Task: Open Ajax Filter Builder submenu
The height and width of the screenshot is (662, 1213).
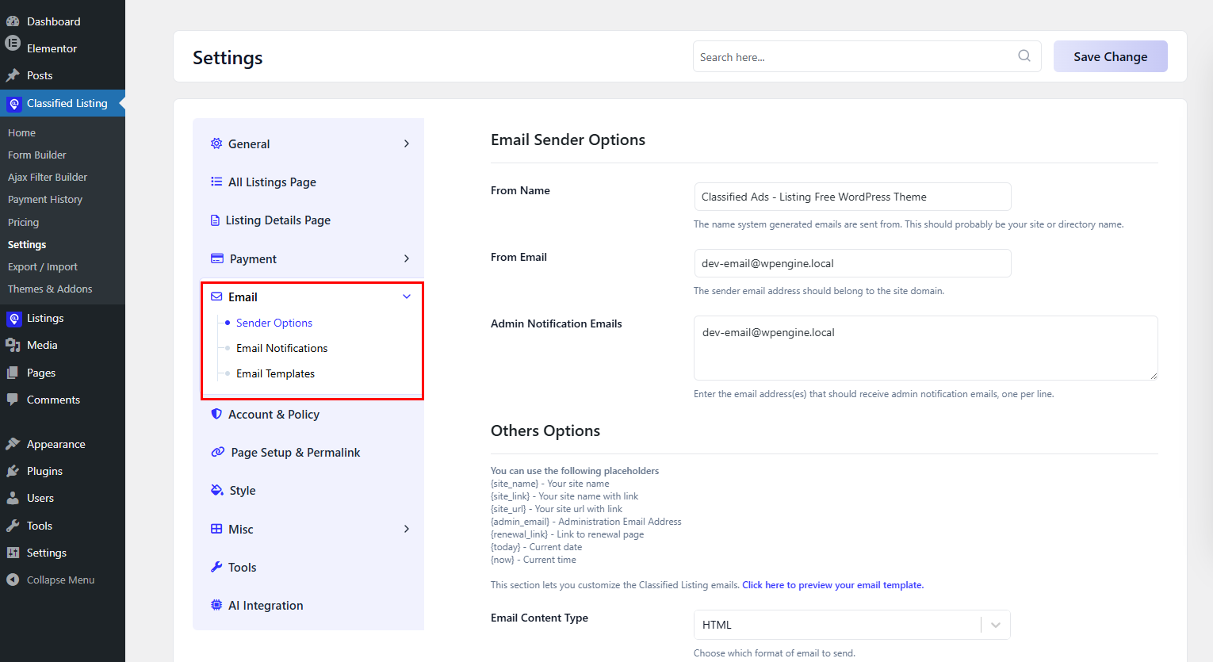Action: [48, 177]
